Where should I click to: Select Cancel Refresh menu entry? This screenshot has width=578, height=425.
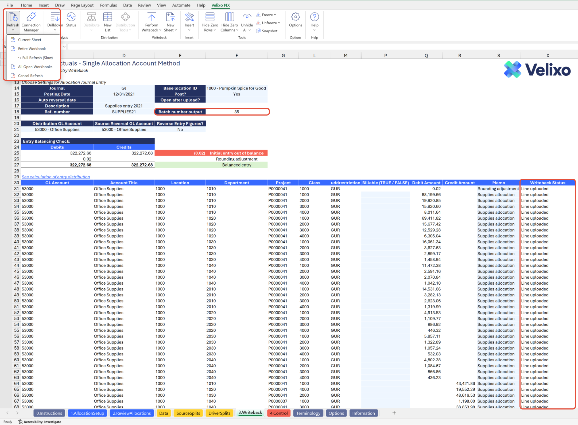click(x=30, y=76)
